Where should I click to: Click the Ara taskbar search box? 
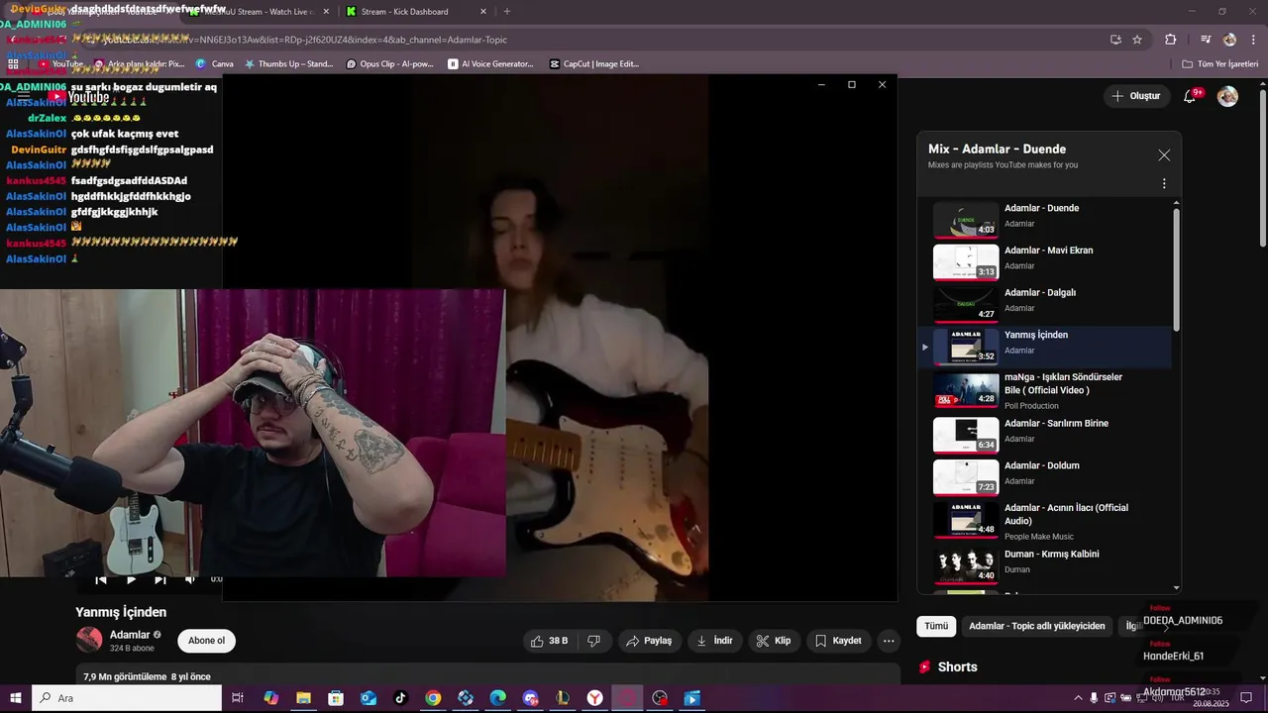click(127, 698)
